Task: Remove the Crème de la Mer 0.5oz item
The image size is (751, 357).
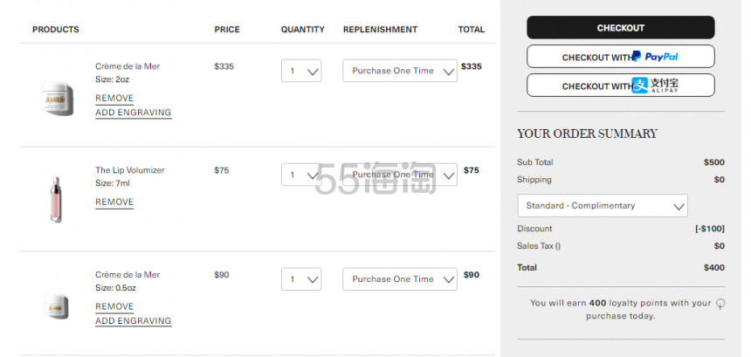Action: [x=114, y=306]
